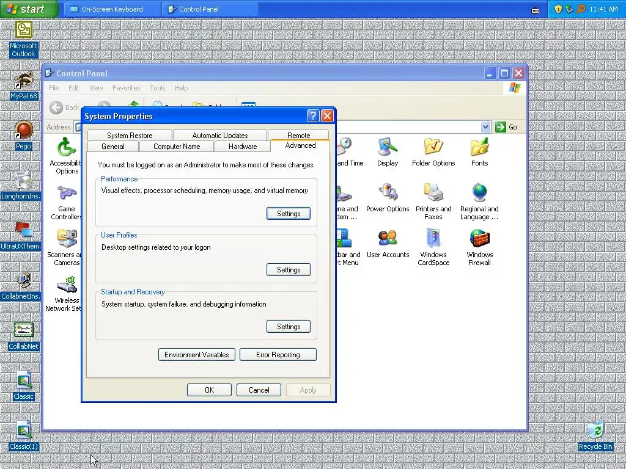Open Folder Options in Control Panel
Image resolution: width=626 pixels, height=469 pixels.
433,152
